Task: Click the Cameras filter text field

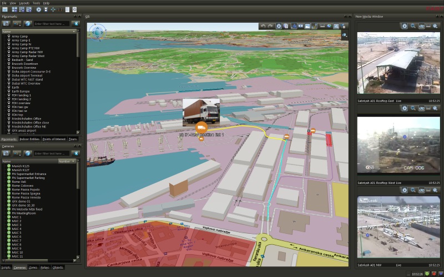Action: pos(52,153)
